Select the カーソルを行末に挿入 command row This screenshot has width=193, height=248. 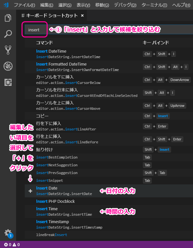109,93
